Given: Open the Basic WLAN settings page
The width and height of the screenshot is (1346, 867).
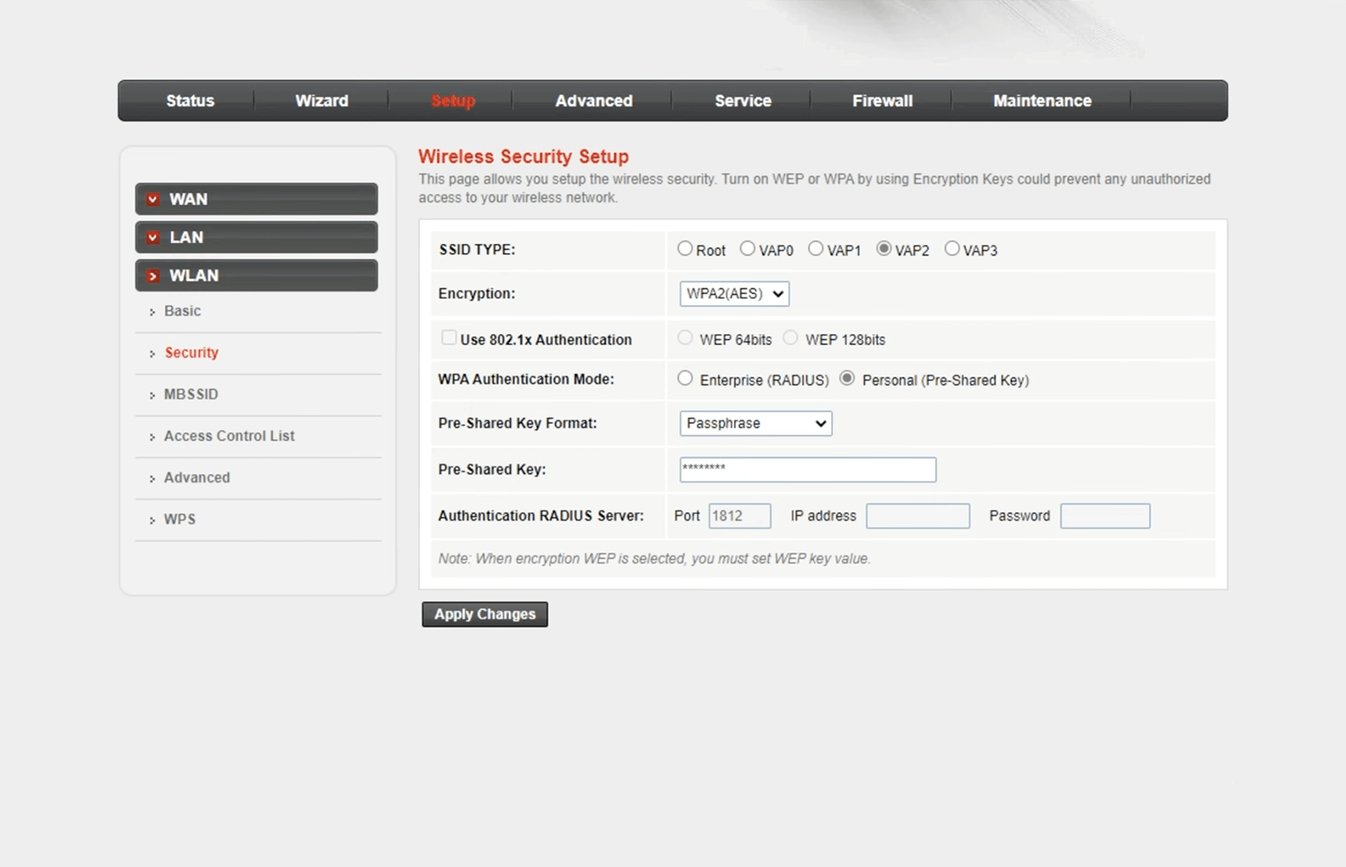Looking at the screenshot, I should click(182, 311).
